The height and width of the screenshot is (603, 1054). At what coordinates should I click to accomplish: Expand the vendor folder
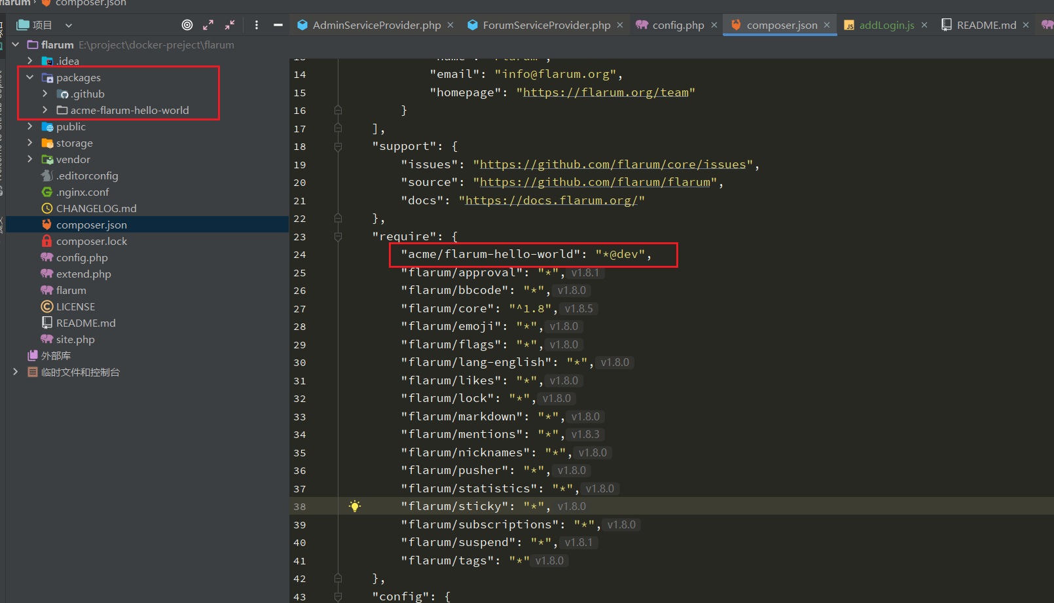coord(30,159)
